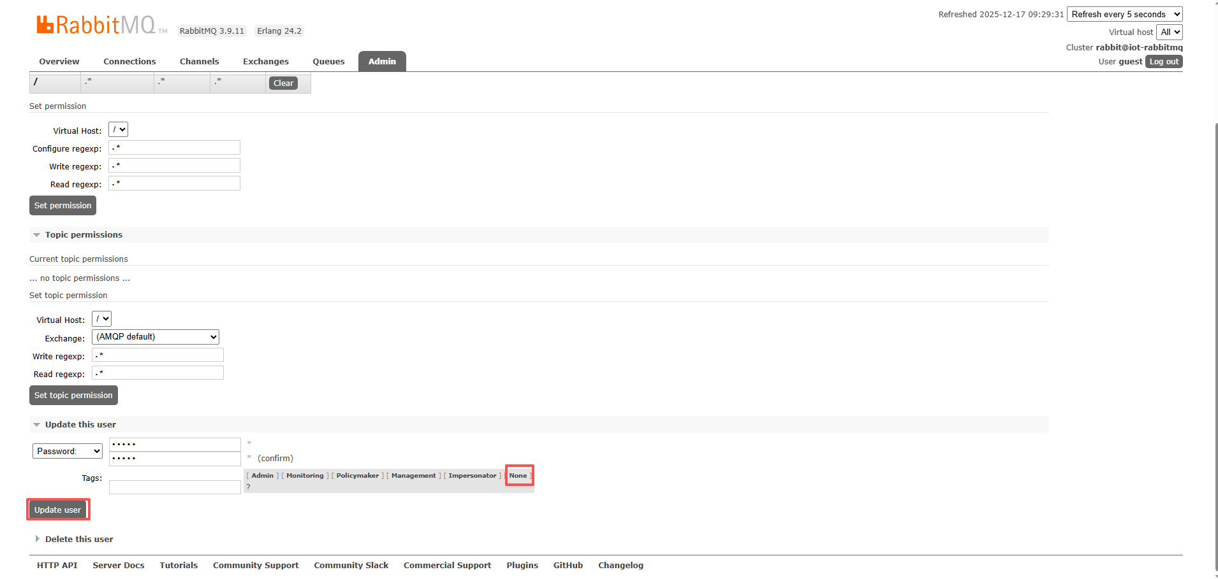
Task: Open the Refresh every 5 seconds dropdown
Action: click(1124, 14)
